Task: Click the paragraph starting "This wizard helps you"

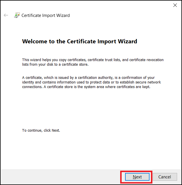Action: [x=93, y=62]
